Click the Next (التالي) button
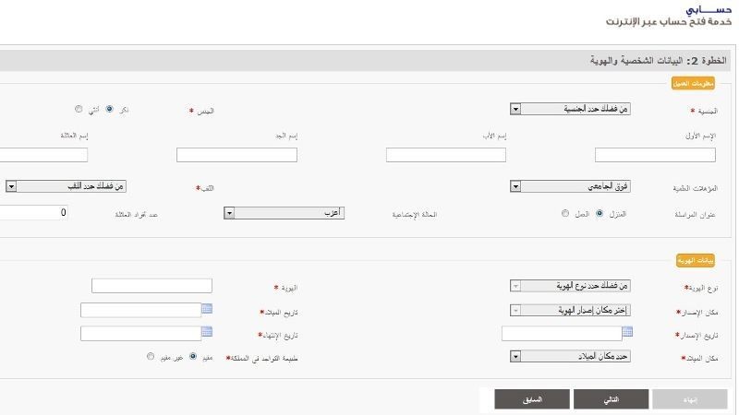This screenshot has width=739, height=415. [x=612, y=399]
